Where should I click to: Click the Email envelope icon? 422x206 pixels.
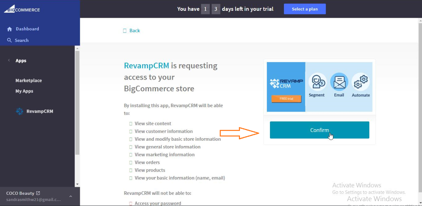pos(339,82)
